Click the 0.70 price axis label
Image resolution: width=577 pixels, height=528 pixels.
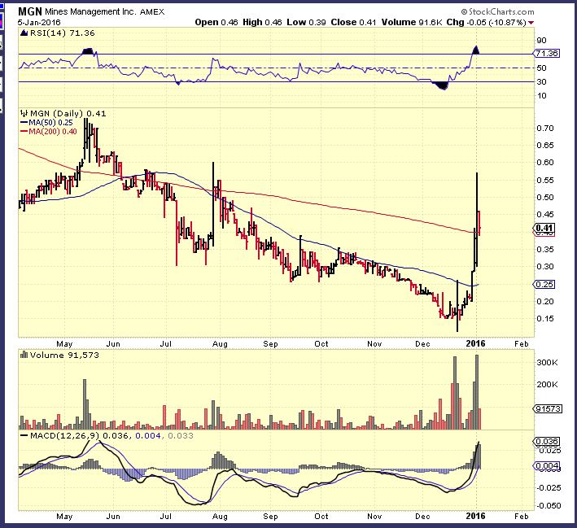545,129
